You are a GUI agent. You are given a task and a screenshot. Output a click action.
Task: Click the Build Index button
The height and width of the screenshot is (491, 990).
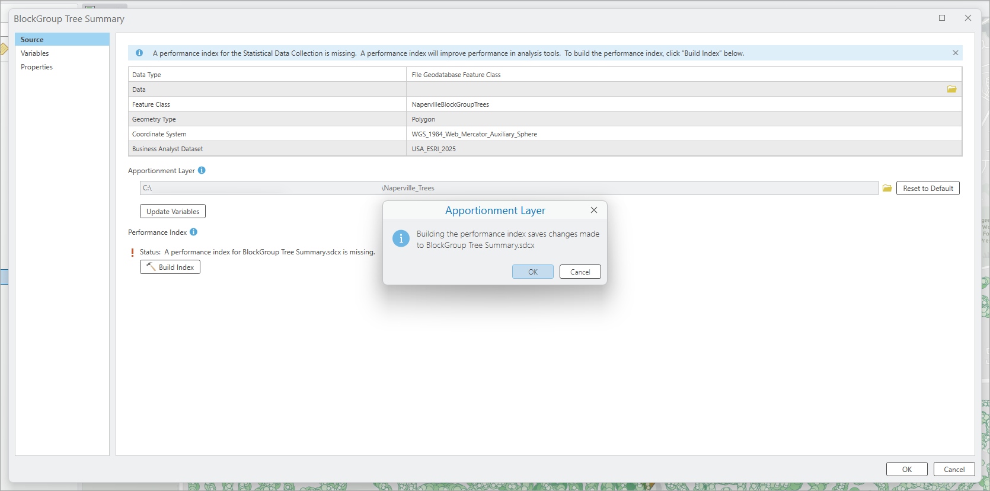click(x=170, y=267)
